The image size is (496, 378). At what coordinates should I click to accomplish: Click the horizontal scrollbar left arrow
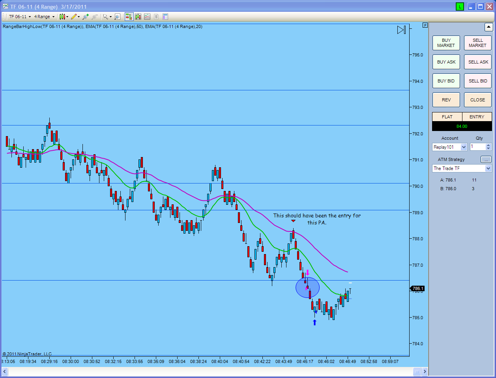point(5,371)
